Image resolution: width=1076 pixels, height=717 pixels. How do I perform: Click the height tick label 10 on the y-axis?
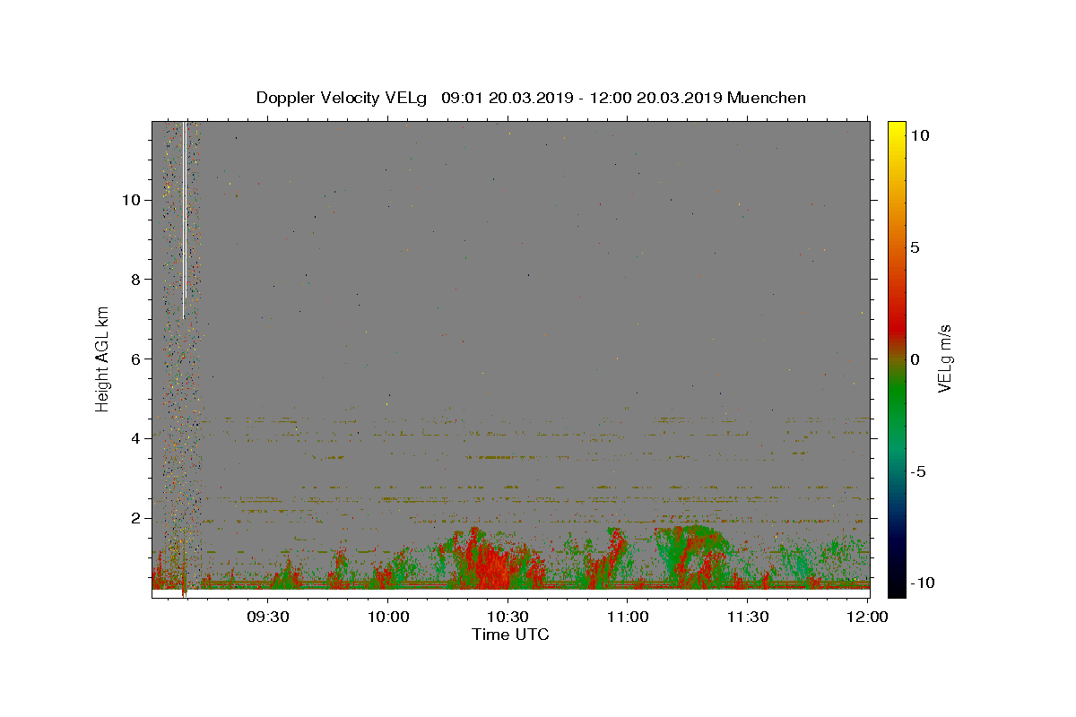pyautogui.click(x=131, y=199)
